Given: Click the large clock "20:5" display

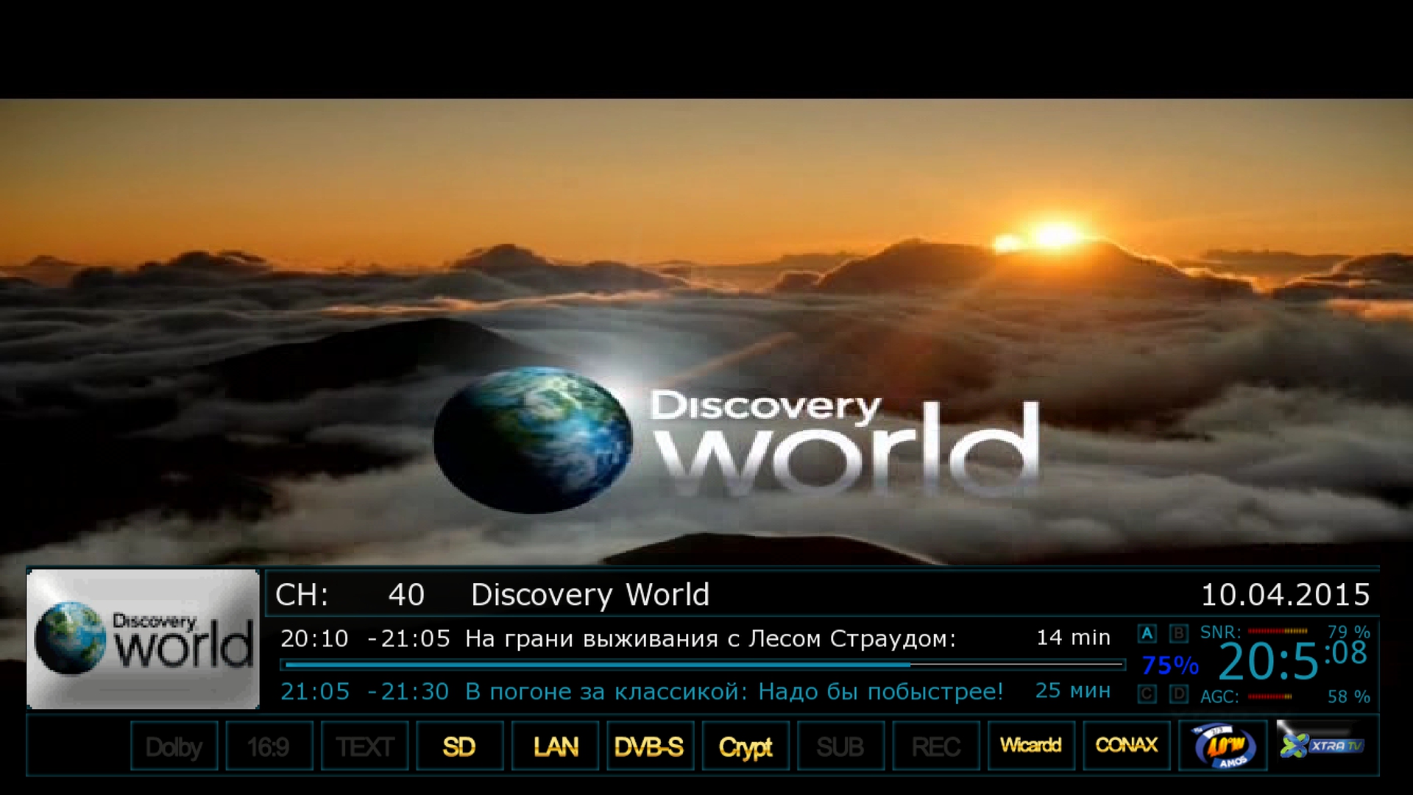Looking at the screenshot, I should (x=1269, y=661).
